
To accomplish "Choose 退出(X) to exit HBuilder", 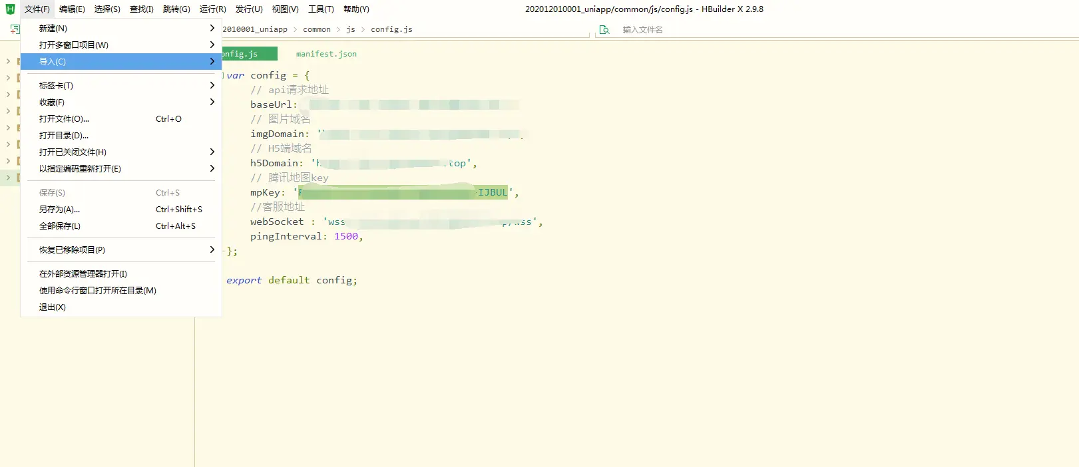I will tap(53, 307).
